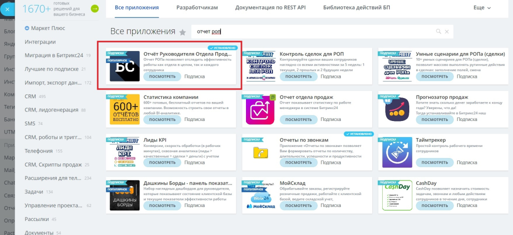Open the 'Прогнозатор продаж' title link
The image size is (513, 235).
point(442,97)
